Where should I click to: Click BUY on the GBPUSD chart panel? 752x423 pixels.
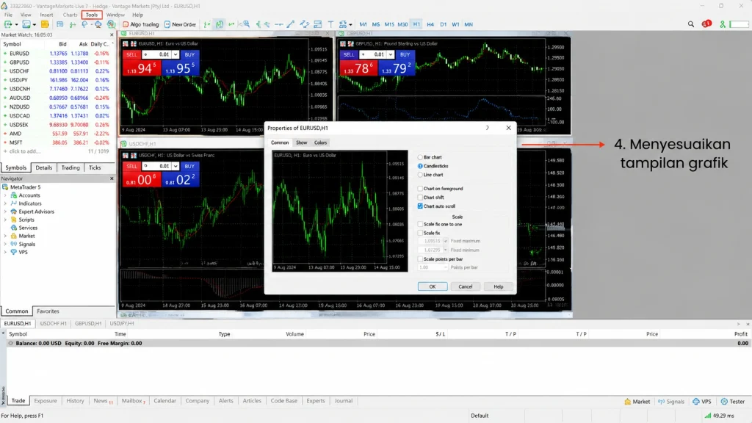(405, 54)
